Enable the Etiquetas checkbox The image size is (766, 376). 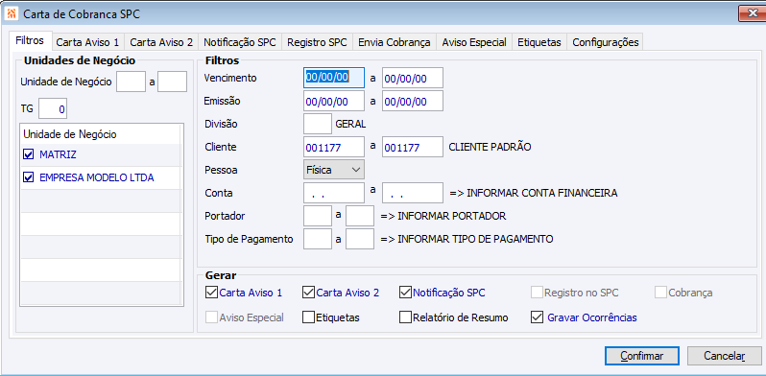coord(308,317)
